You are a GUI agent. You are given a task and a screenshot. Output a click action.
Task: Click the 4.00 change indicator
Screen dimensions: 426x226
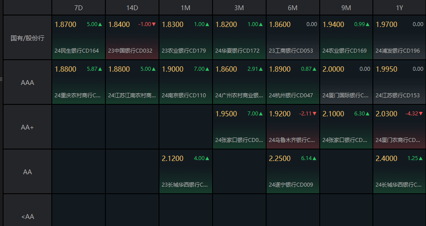coord(201,158)
